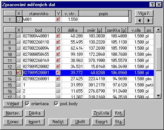Toggle V checkbox for station 4001
164x130 pixels.
58,19
